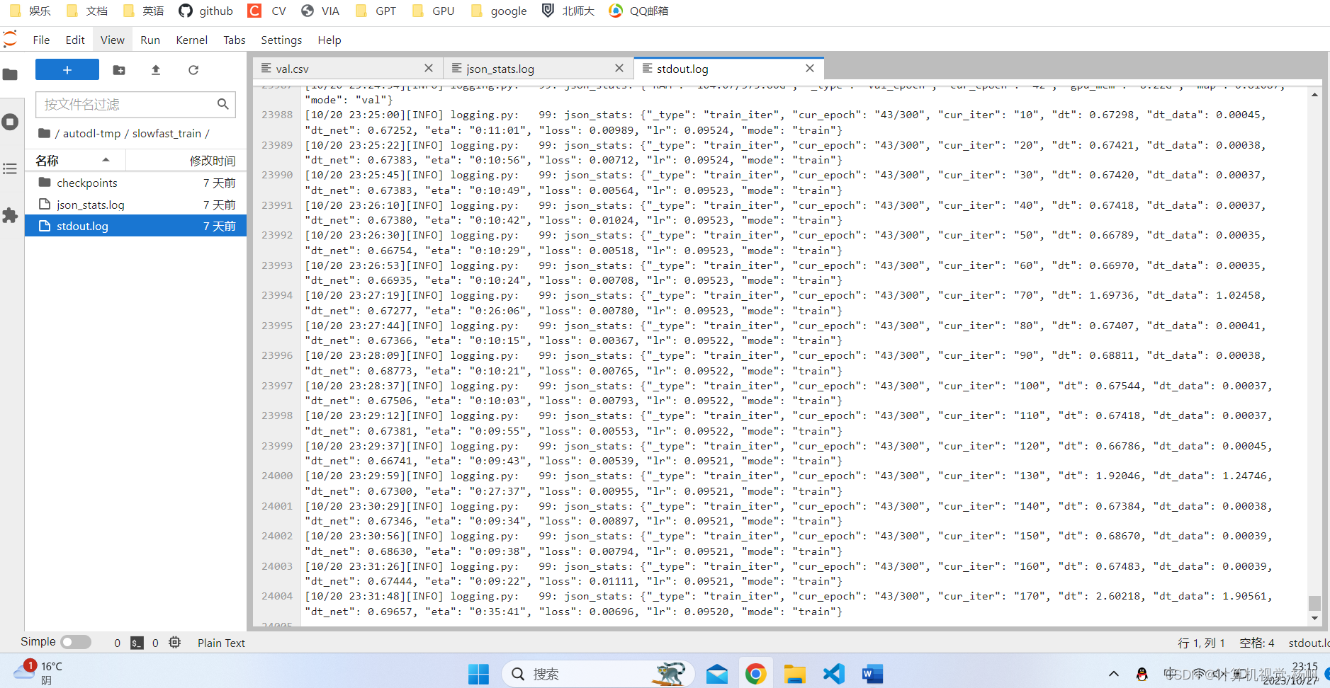Toggle the Simple interface mode switch
This screenshot has width=1330, height=688.
(x=76, y=642)
